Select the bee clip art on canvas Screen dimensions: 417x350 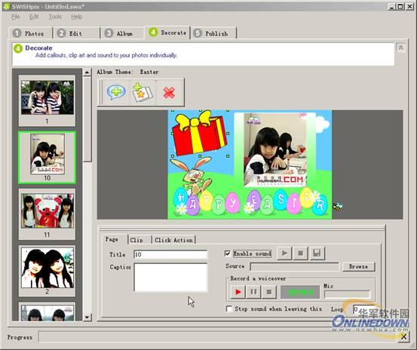tap(337, 206)
